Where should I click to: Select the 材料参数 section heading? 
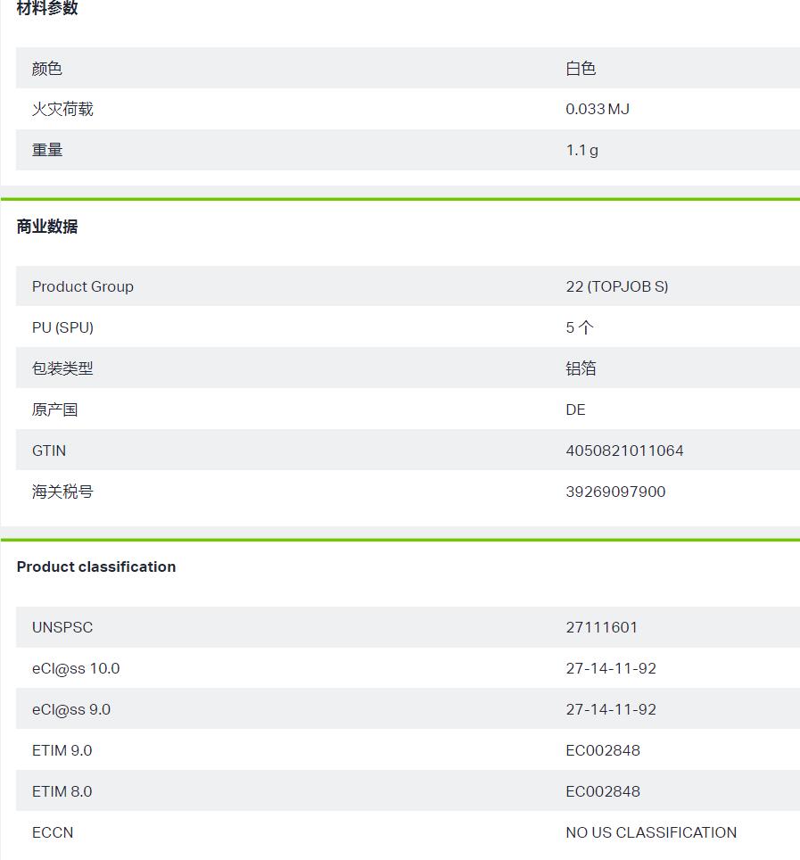tap(47, 8)
